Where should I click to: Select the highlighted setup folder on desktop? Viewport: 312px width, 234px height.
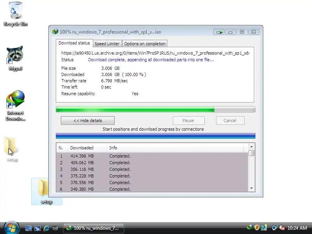pos(46,191)
